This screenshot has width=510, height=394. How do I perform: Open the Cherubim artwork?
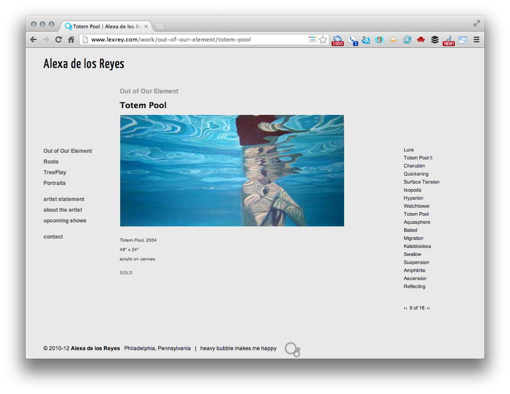(x=414, y=166)
